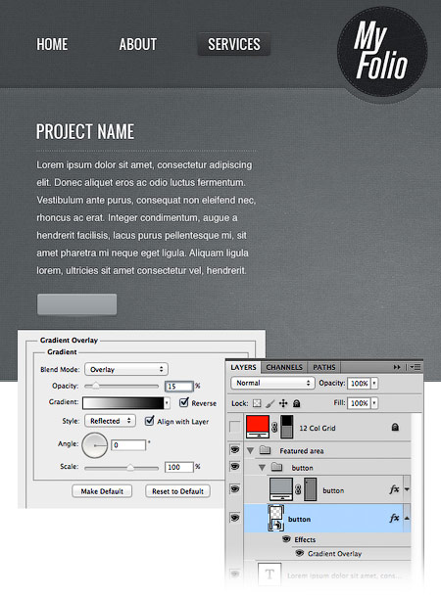Toggle the Align with Layer checkbox

click(x=150, y=421)
